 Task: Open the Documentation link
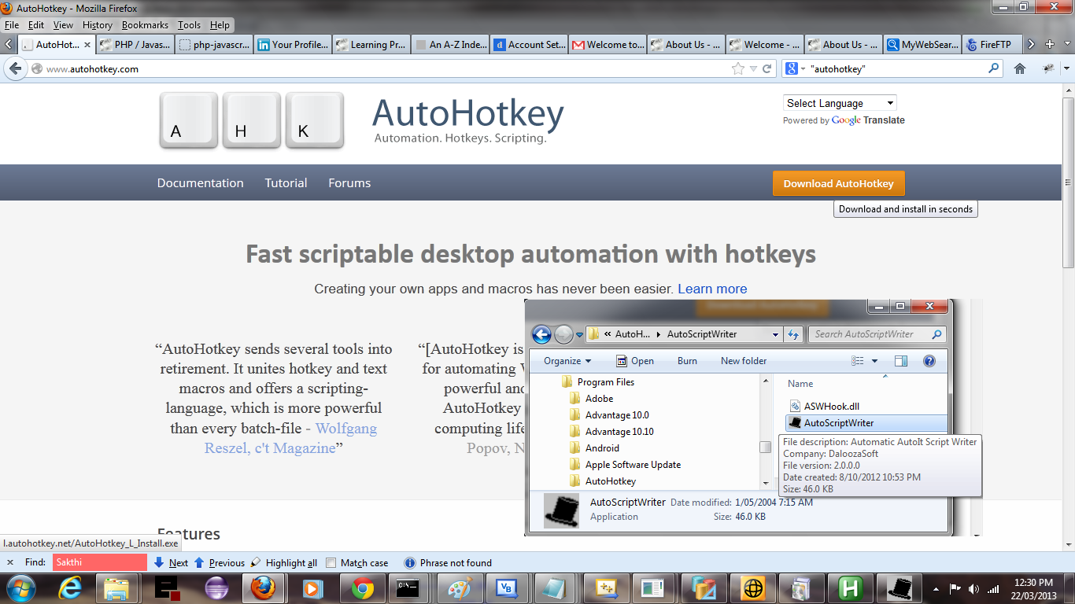pos(200,182)
